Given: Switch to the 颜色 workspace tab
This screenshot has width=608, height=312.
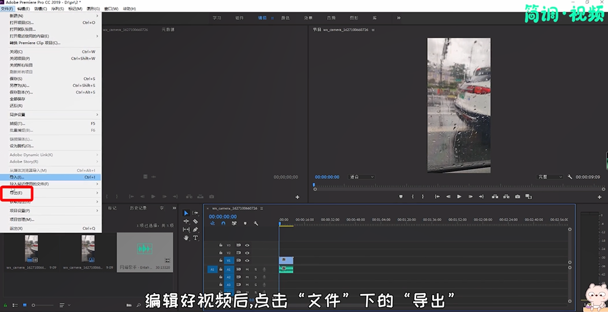Looking at the screenshot, I should 285,18.
